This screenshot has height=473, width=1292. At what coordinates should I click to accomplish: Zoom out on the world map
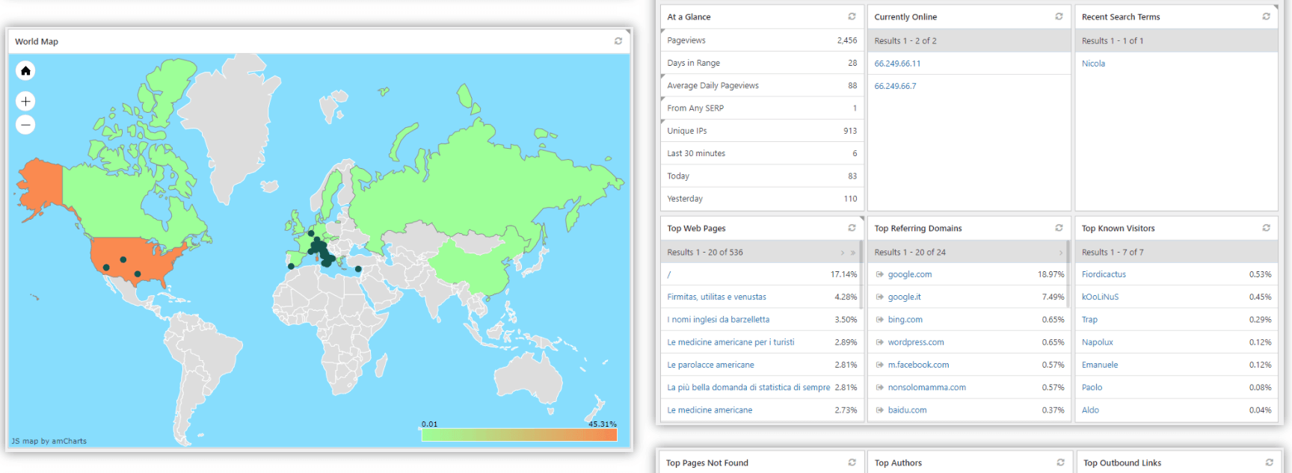(x=25, y=125)
